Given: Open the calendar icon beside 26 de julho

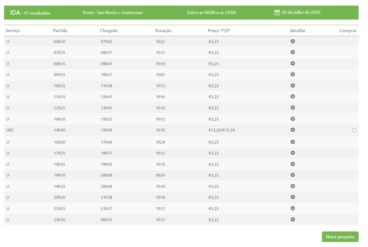Looking at the screenshot, I should point(277,12).
